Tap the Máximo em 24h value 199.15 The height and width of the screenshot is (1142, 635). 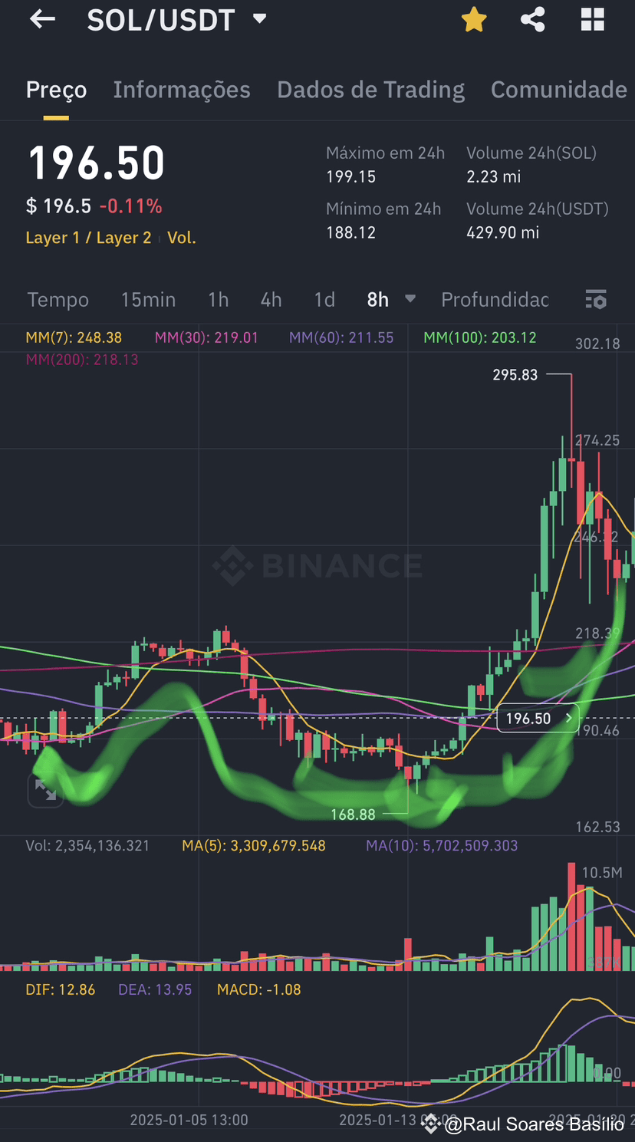click(x=351, y=176)
